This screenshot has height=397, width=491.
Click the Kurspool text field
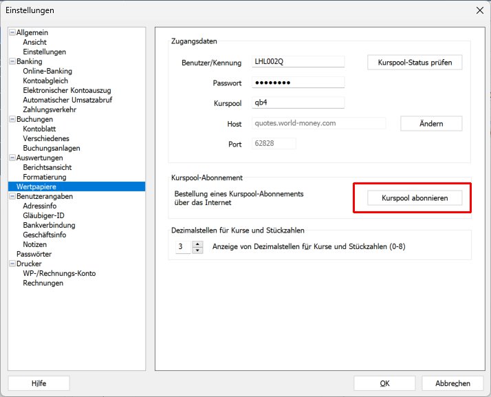[x=297, y=103]
